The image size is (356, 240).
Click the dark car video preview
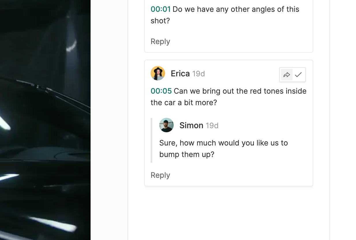(45, 120)
